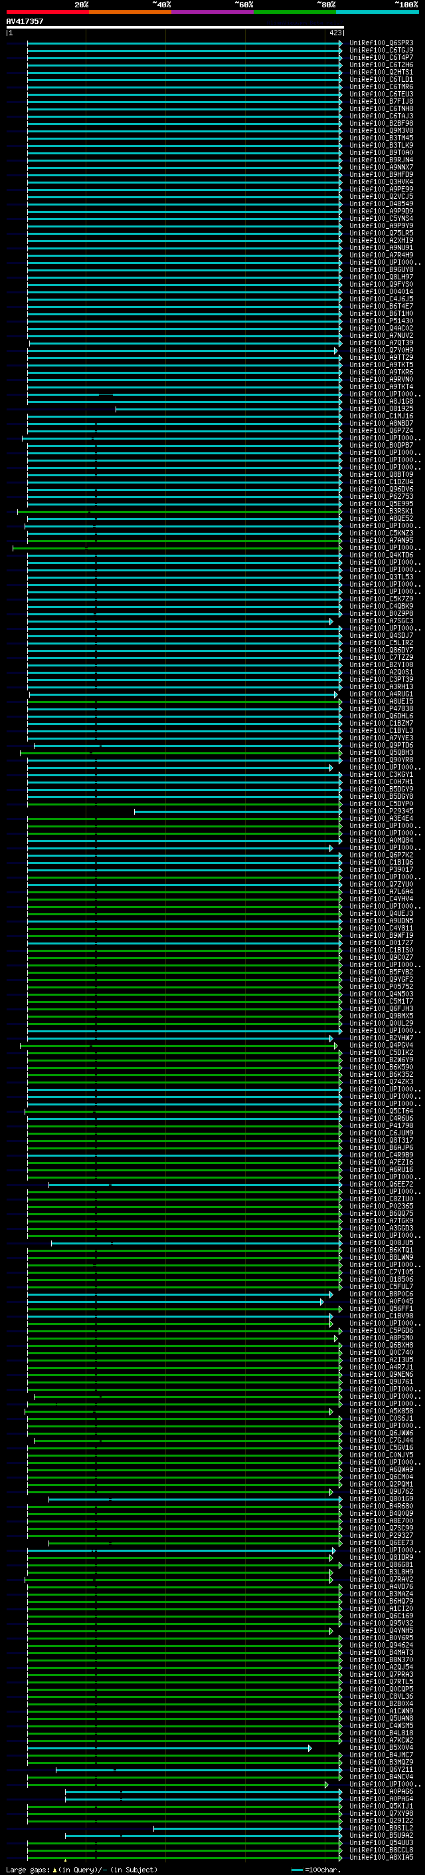Open hit UniRef100_P41798
425x1875 pixels.
click(x=381, y=1125)
